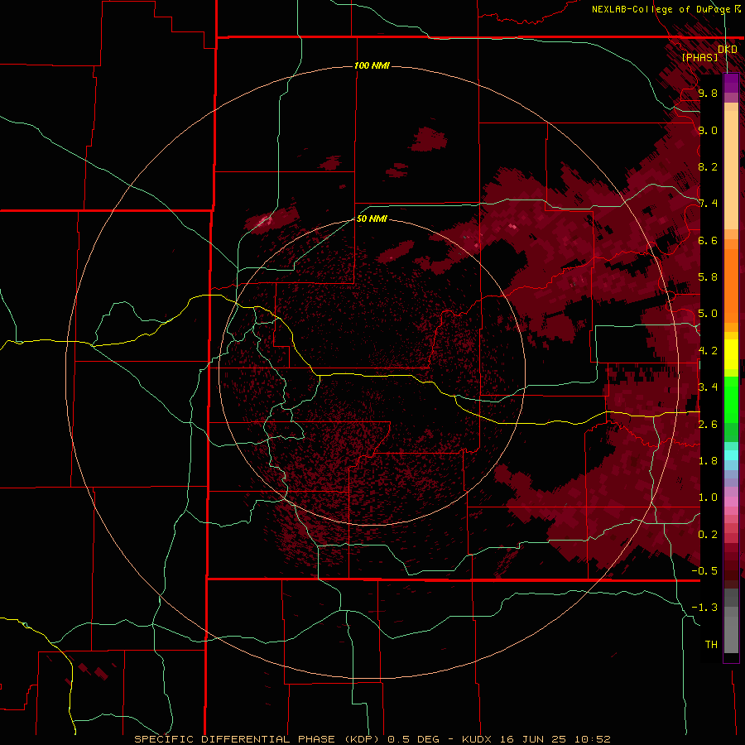
Task: Click the TH label on the scale
Action: (711, 645)
